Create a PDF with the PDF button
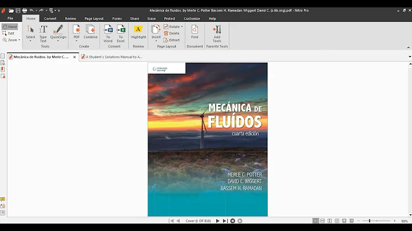Image resolution: width=412 pixels, height=231 pixels. click(77, 31)
